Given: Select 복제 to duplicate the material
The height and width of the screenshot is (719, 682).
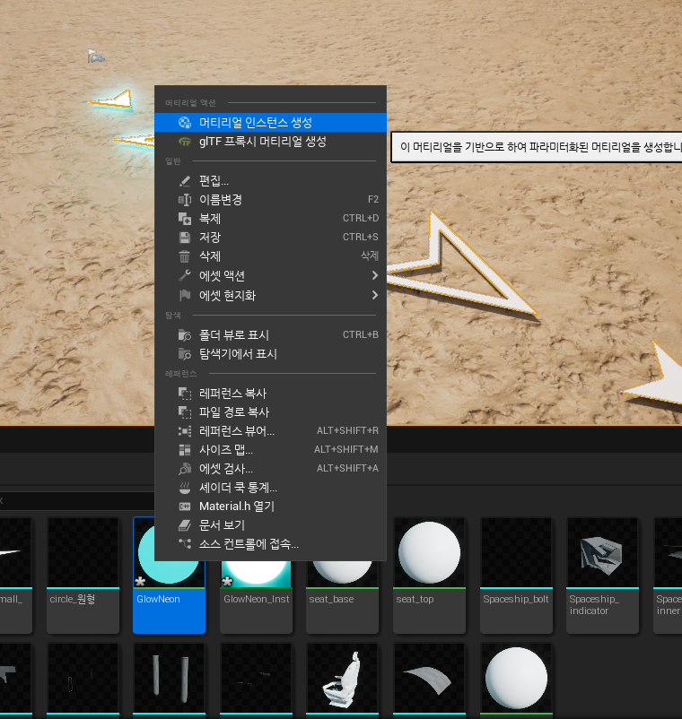Looking at the screenshot, I should pyautogui.click(x=270, y=219).
